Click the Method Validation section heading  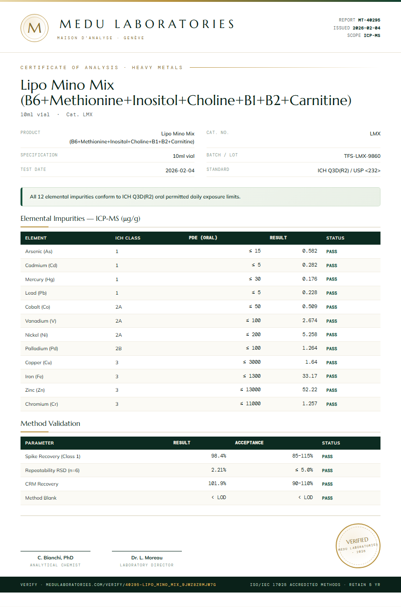pyautogui.click(x=50, y=423)
